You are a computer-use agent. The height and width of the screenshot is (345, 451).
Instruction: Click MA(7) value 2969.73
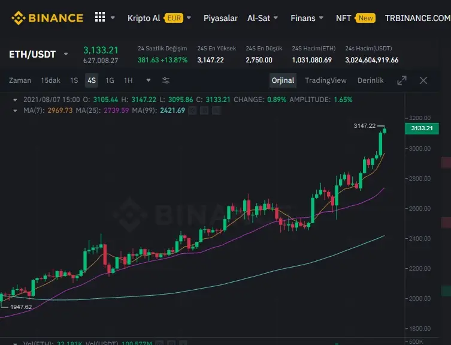click(x=60, y=110)
